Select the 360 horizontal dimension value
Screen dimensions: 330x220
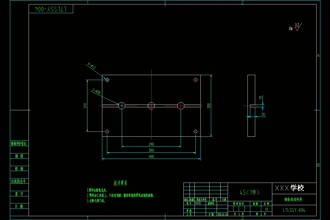pyautogui.click(x=152, y=150)
